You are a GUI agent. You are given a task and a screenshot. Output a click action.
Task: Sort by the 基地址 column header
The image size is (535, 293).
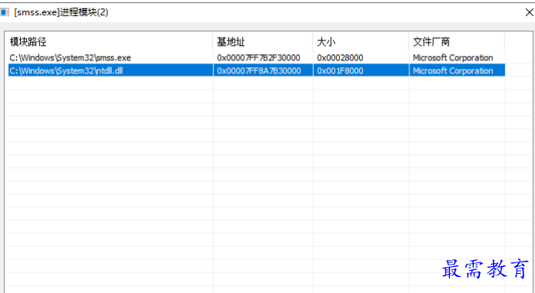(x=263, y=41)
